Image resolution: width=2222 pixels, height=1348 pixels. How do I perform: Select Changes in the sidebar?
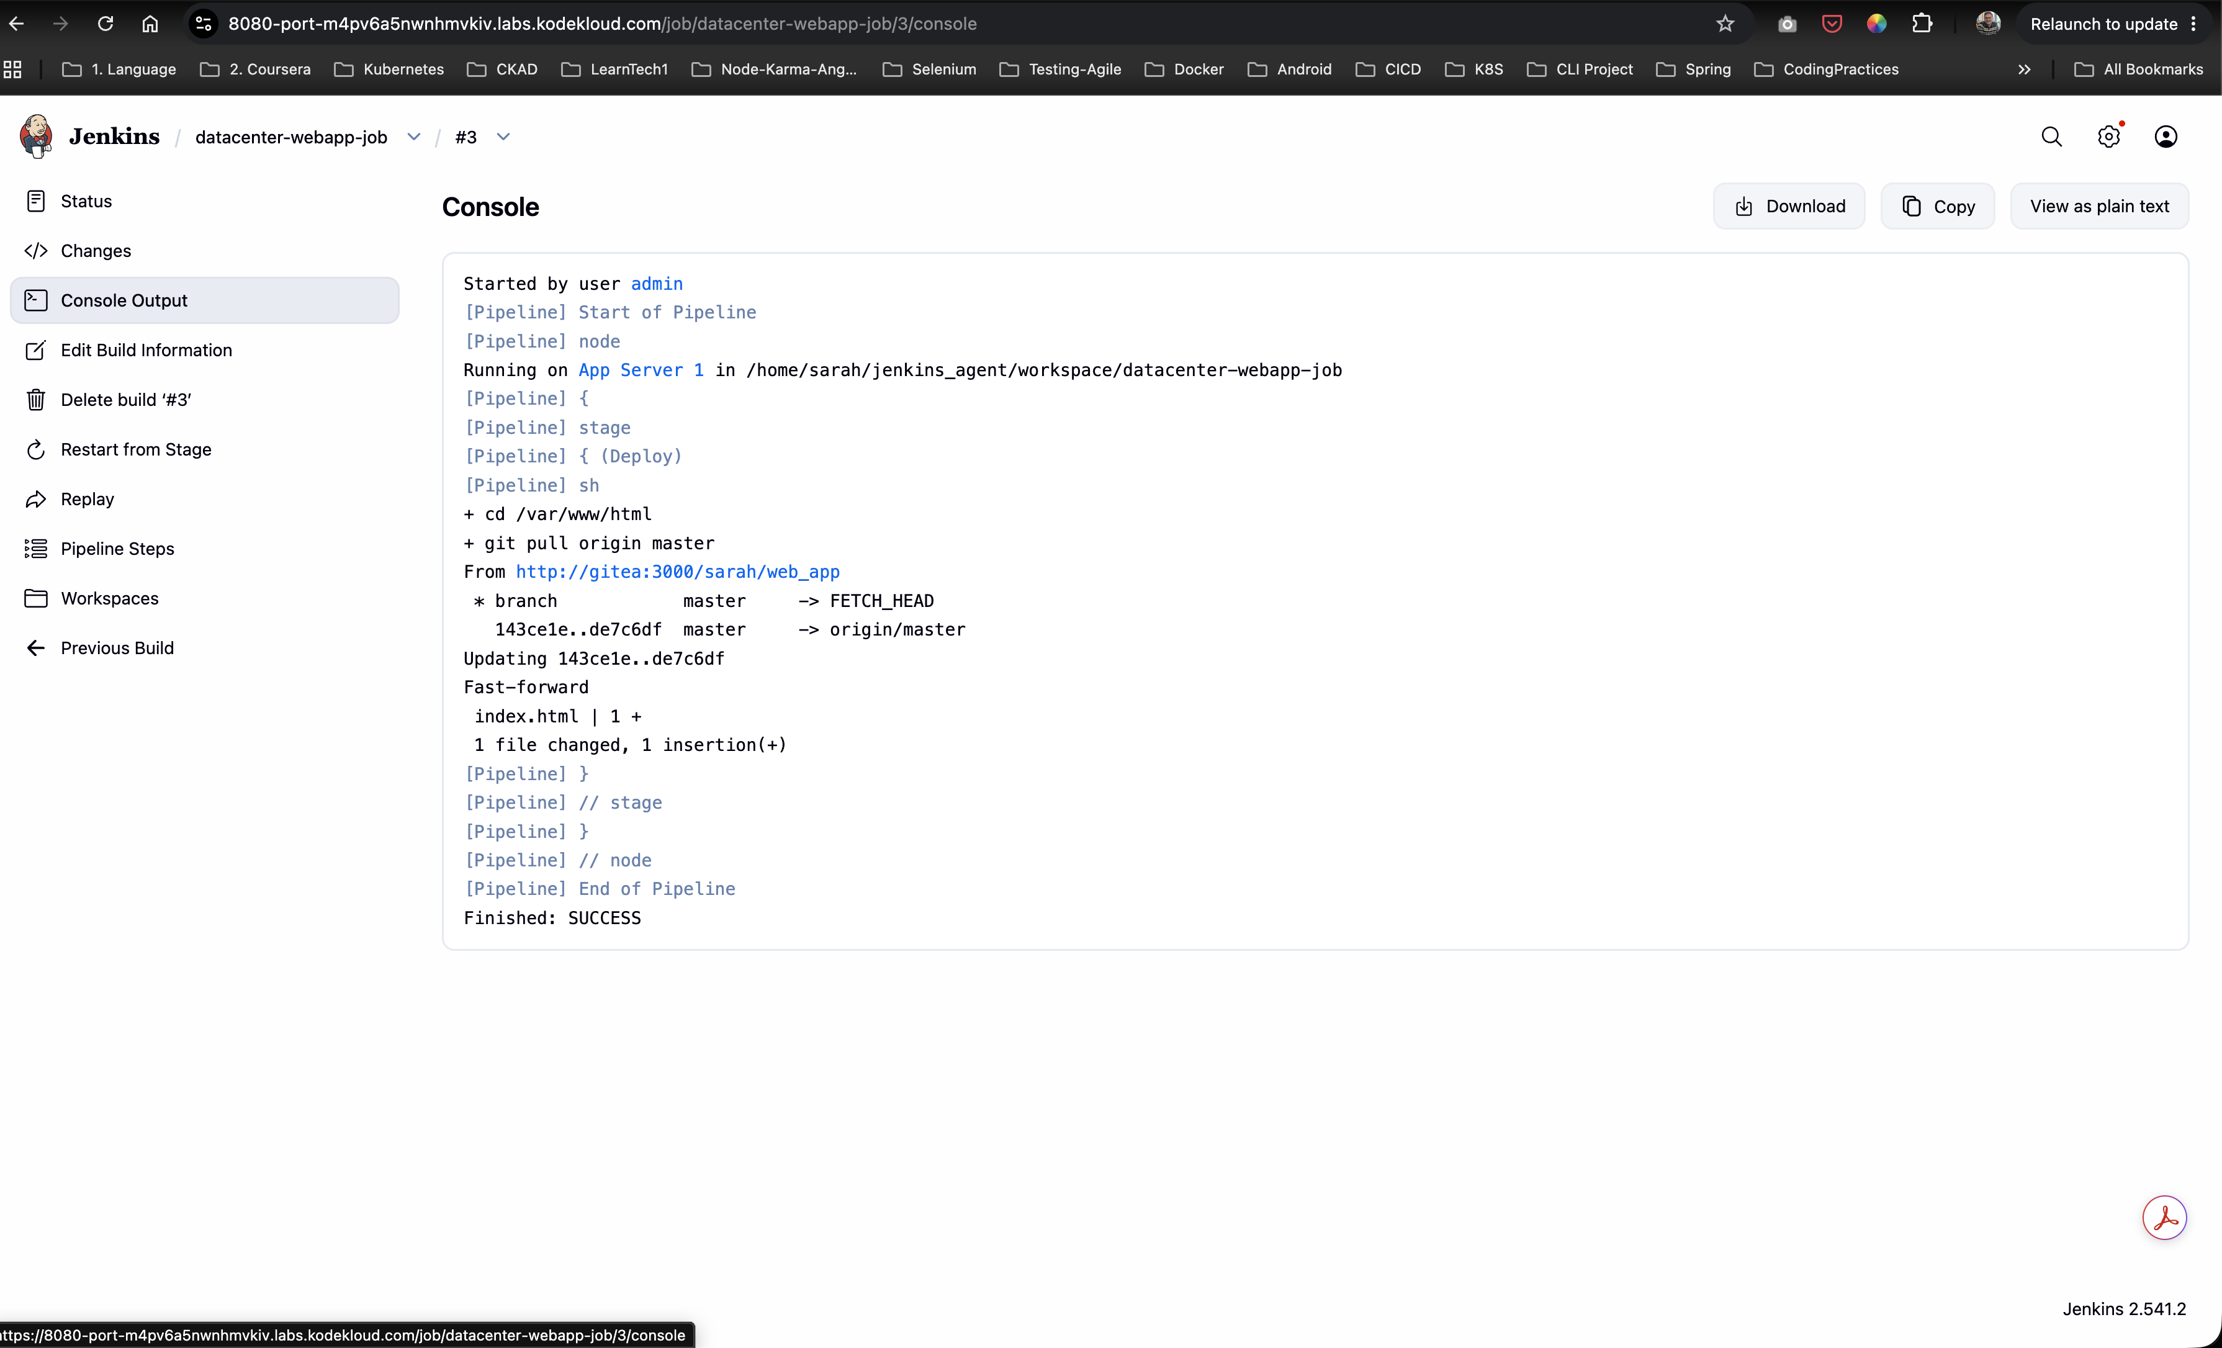tap(205, 251)
